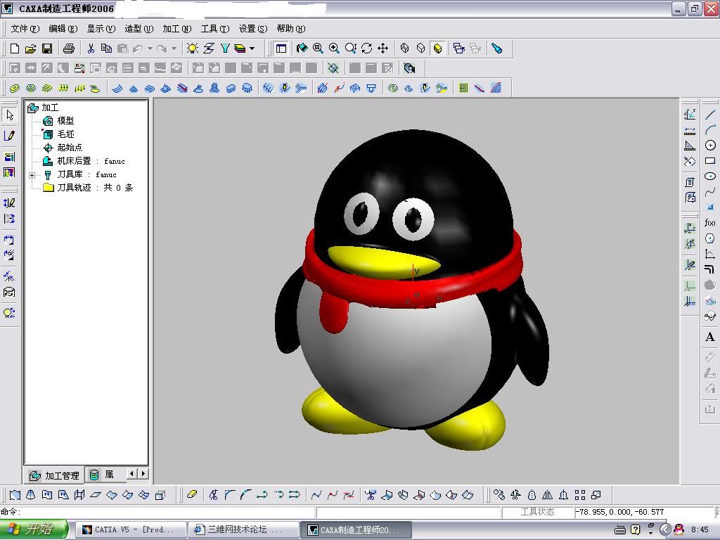Expand the 刀具库 fanuc tree node
Viewport: 720px width, 540px height.
click(32, 175)
